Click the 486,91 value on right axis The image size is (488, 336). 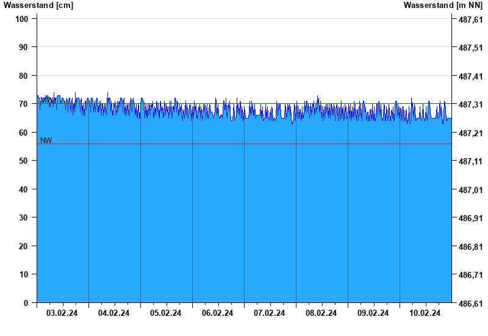470,219
